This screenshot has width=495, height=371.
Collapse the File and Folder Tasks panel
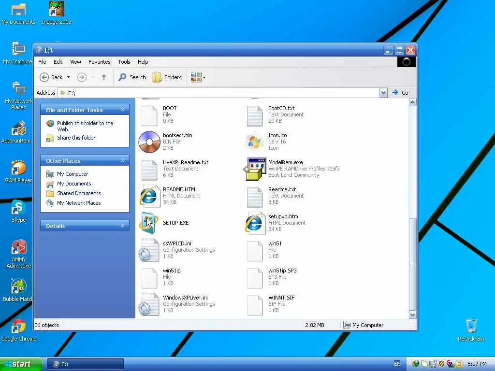(122, 110)
